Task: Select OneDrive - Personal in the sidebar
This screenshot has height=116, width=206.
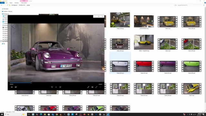Action: 7,12
